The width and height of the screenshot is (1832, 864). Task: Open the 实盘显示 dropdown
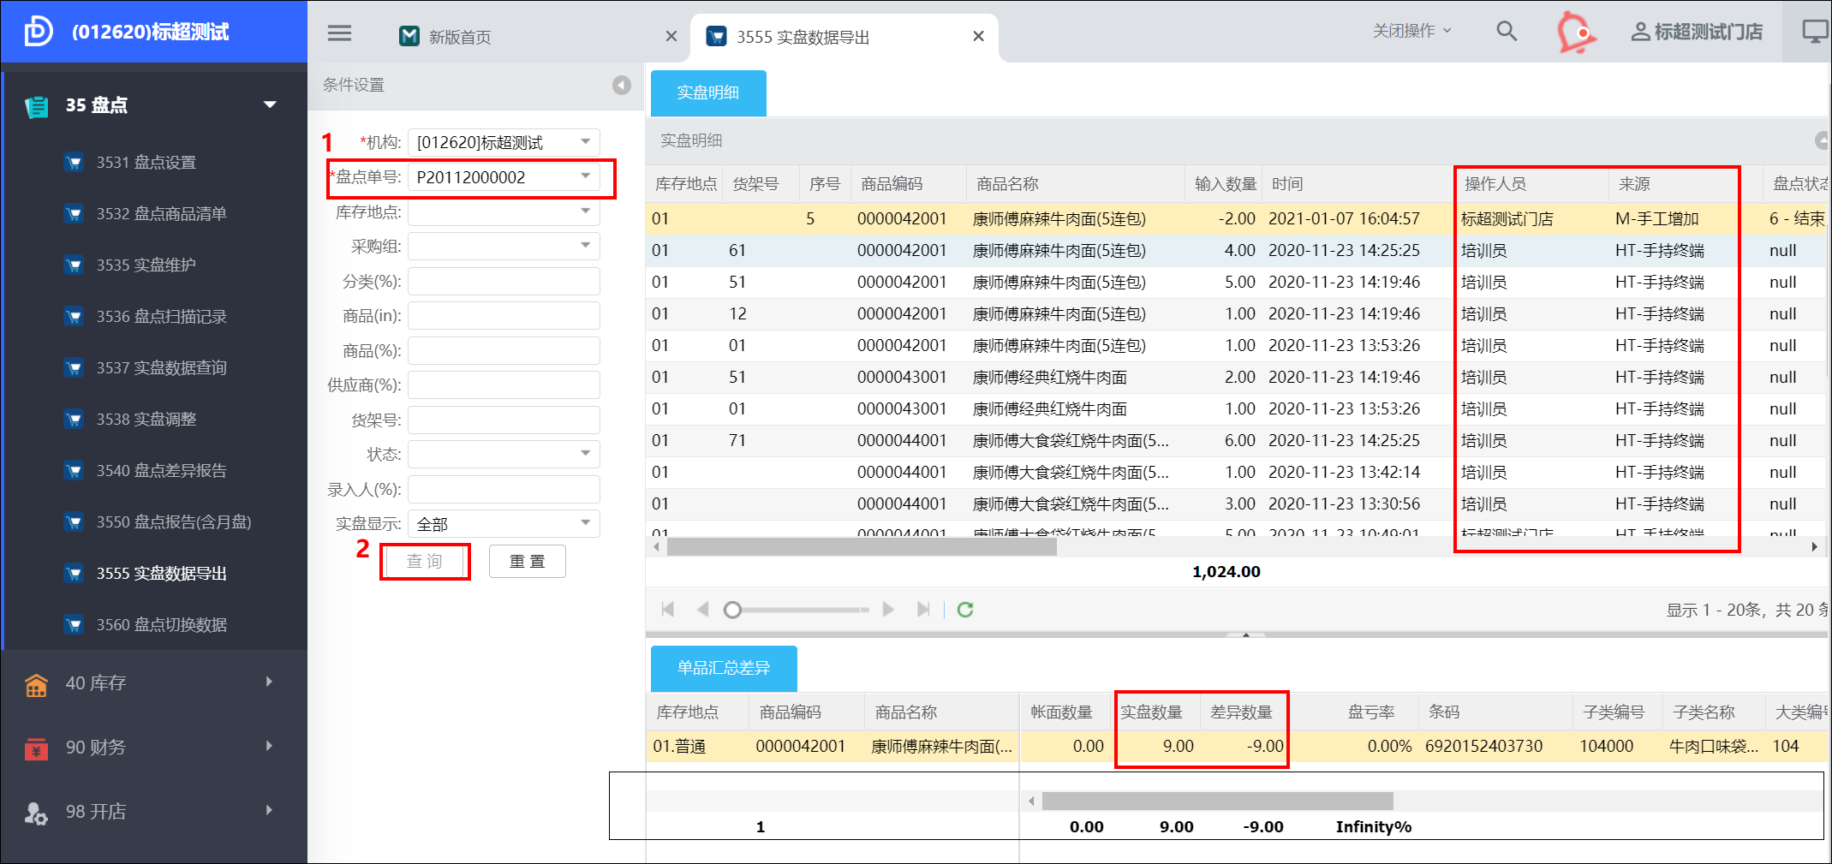point(586,523)
